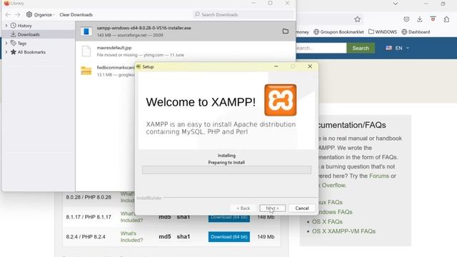
Task: Open the Groupon Bookmarklet bookmark
Action: pos(338,31)
